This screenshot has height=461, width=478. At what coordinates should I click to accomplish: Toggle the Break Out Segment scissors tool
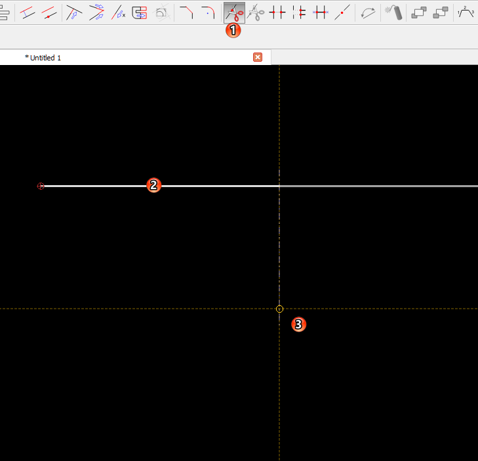(x=234, y=13)
